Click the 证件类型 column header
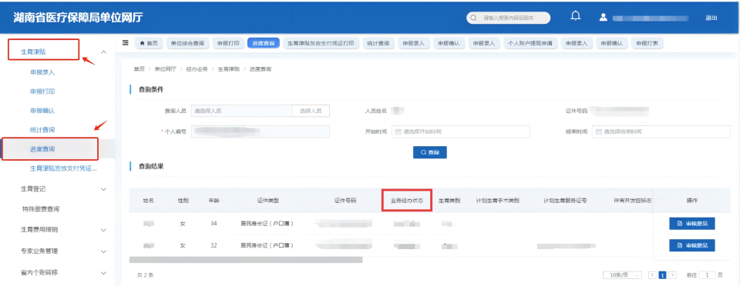 click(267, 201)
